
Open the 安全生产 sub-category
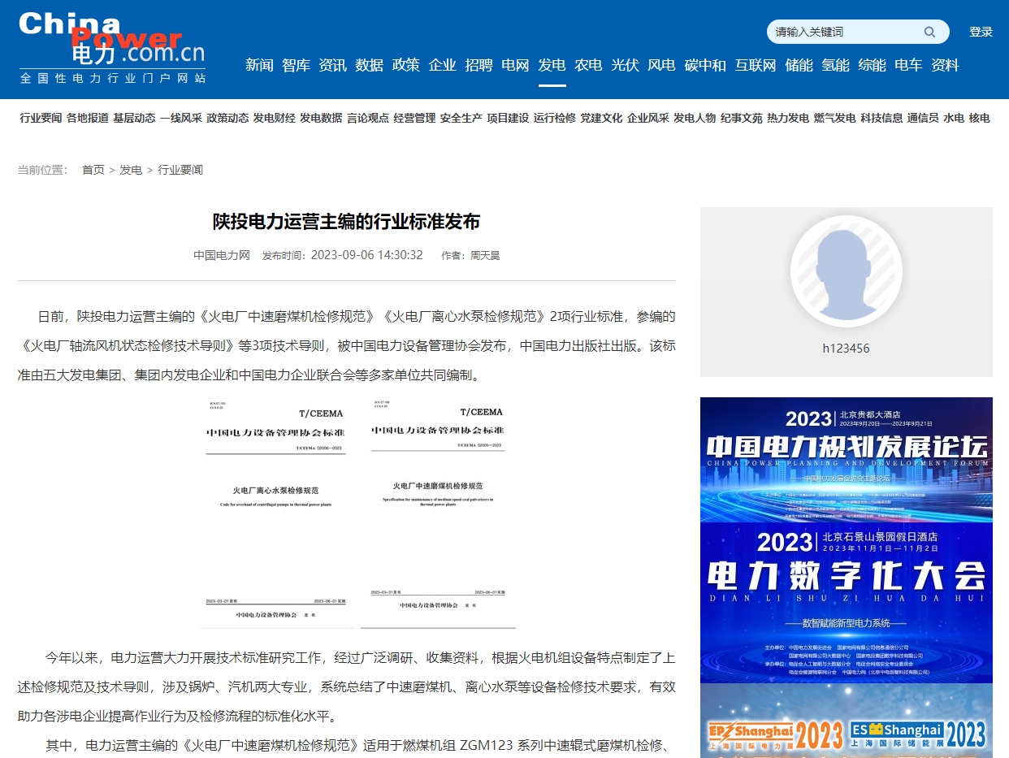(x=461, y=119)
